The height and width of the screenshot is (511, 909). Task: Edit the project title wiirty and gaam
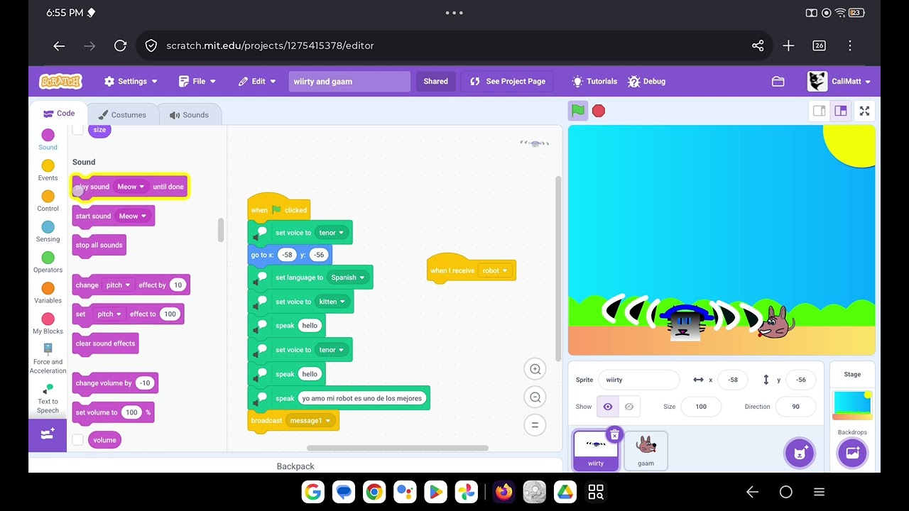tap(349, 82)
